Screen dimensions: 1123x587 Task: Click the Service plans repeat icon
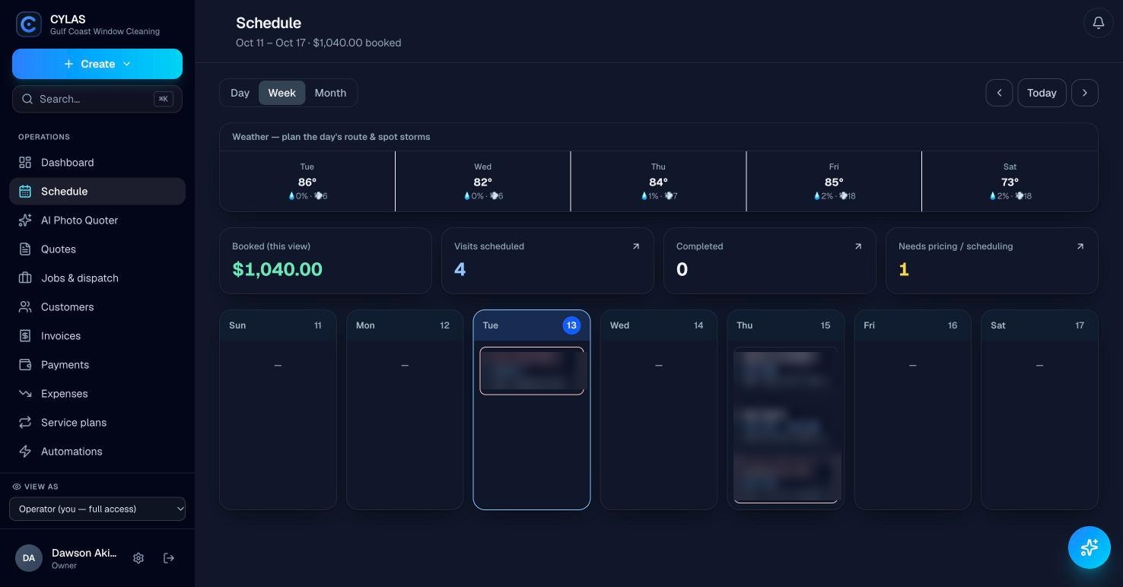click(x=25, y=423)
